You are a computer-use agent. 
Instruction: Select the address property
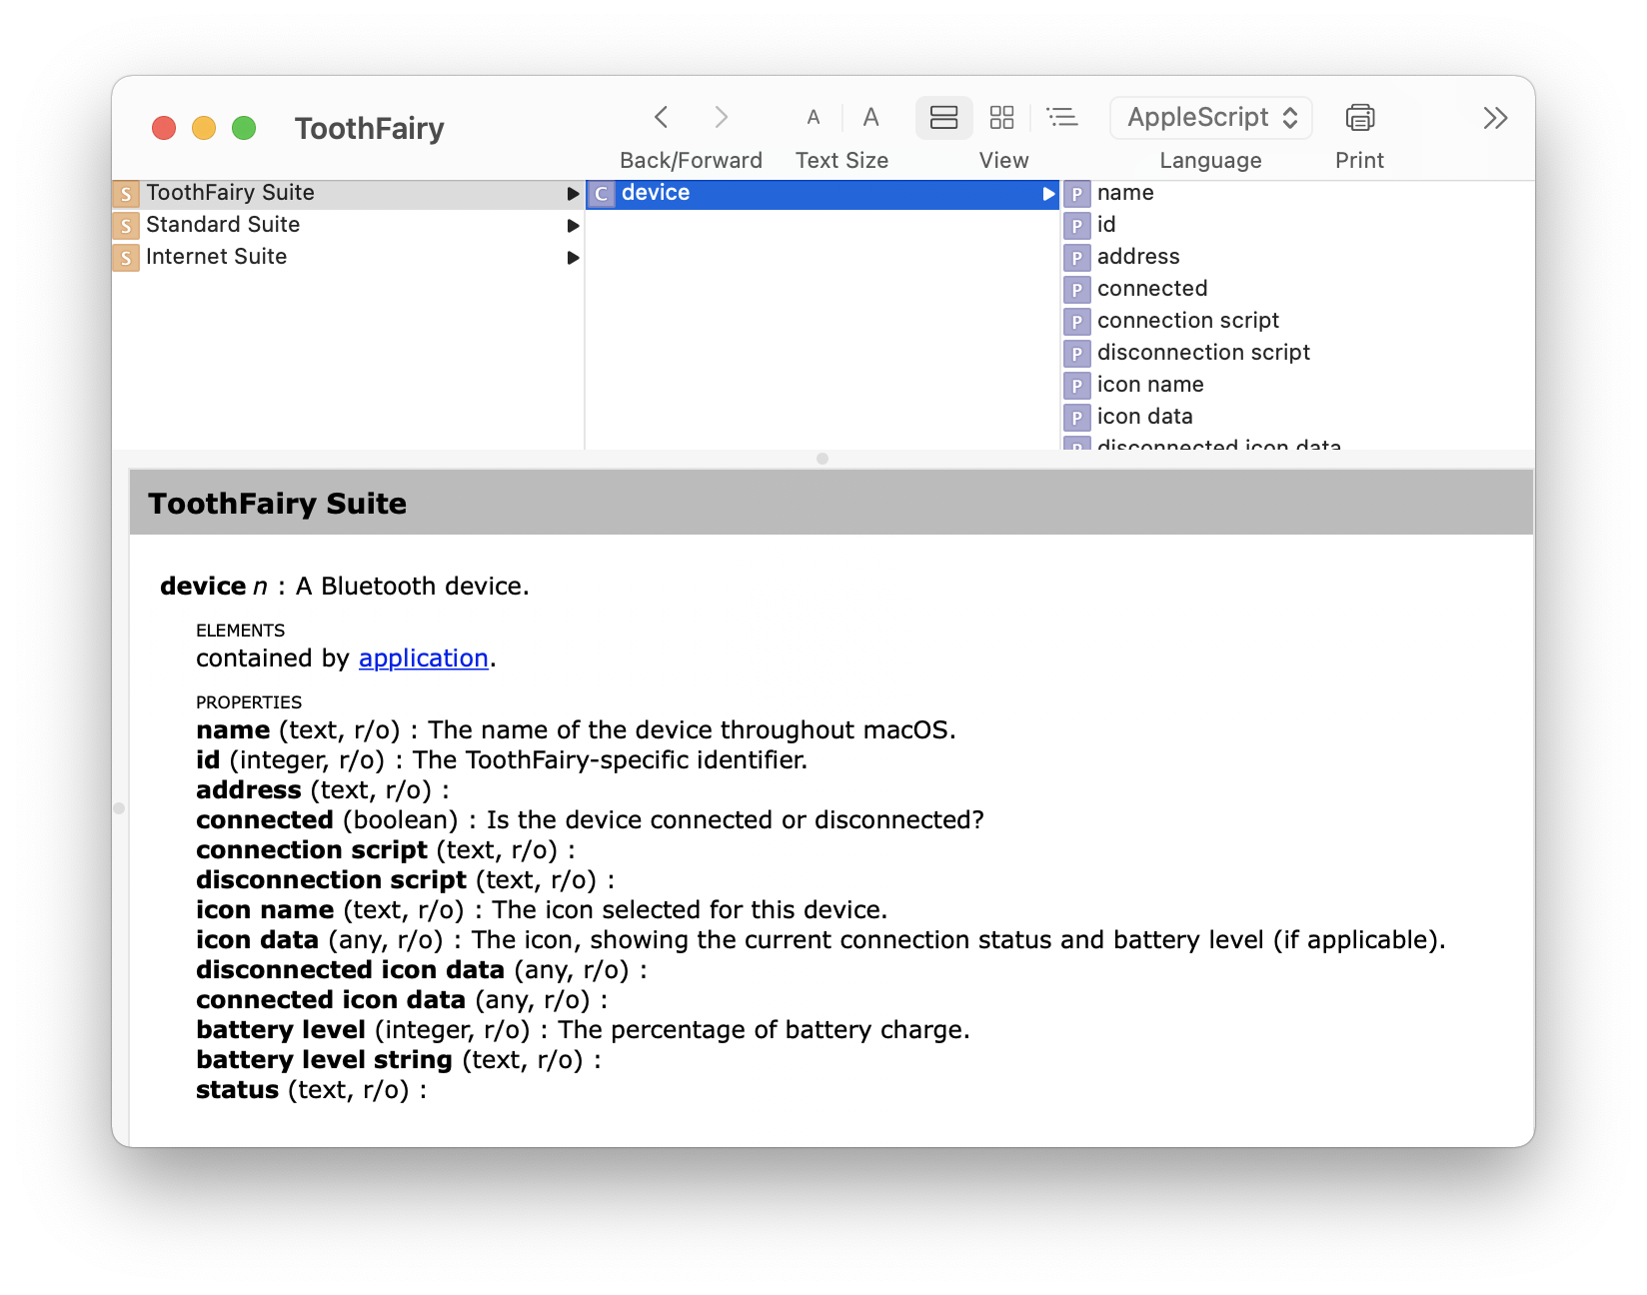(x=1297, y=257)
